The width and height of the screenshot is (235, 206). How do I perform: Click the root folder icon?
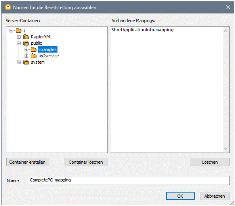tap(19, 31)
